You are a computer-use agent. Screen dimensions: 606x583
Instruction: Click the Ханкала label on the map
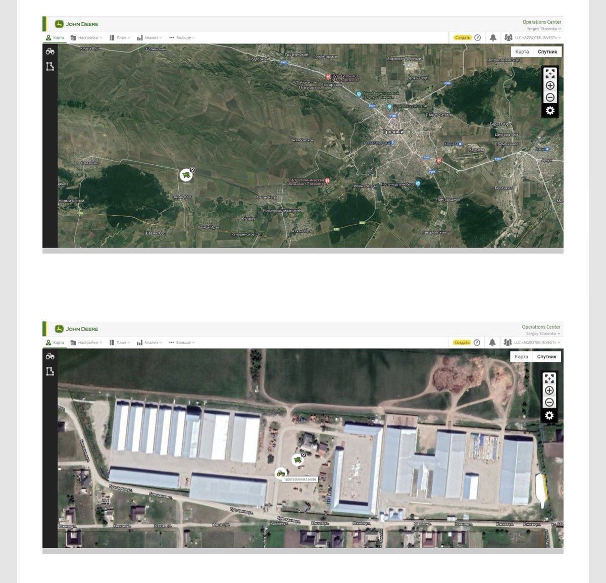click(x=477, y=150)
